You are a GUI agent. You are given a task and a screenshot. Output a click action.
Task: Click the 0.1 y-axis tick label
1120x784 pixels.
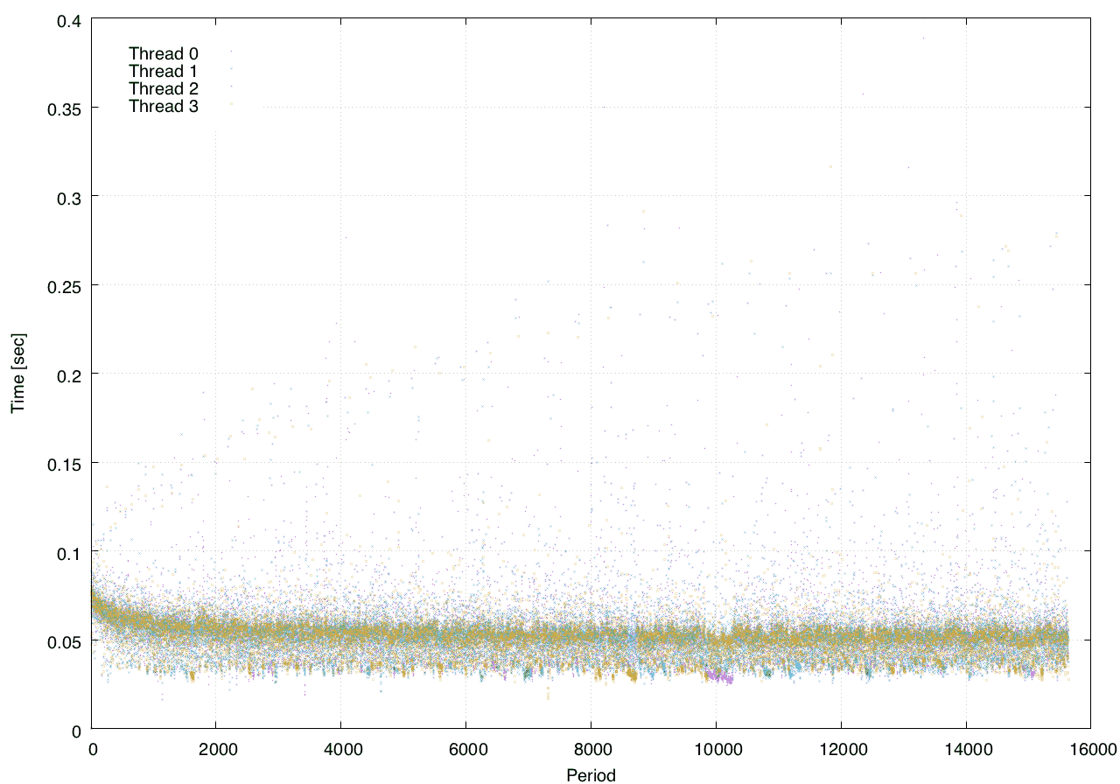pos(68,552)
